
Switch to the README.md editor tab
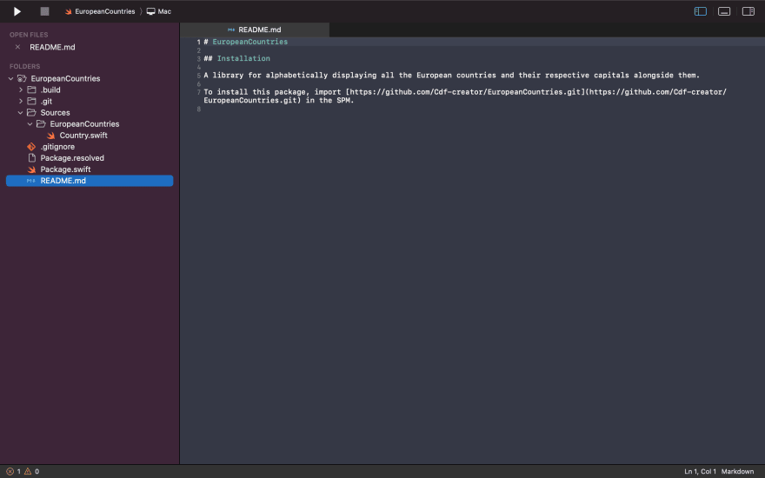(255, 30)
